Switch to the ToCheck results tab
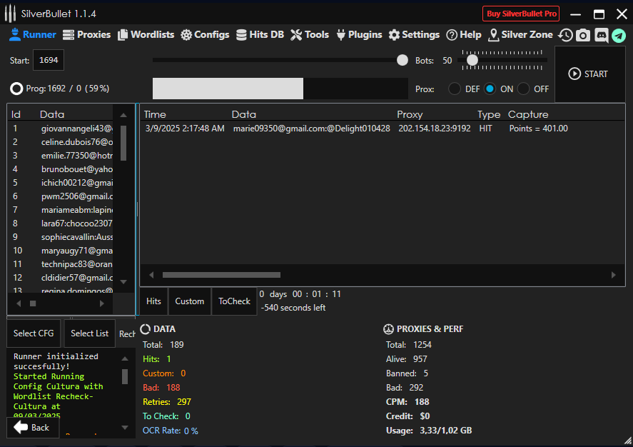Image resolution: width=633 pixels, height=447 pixels. [234, 301]
